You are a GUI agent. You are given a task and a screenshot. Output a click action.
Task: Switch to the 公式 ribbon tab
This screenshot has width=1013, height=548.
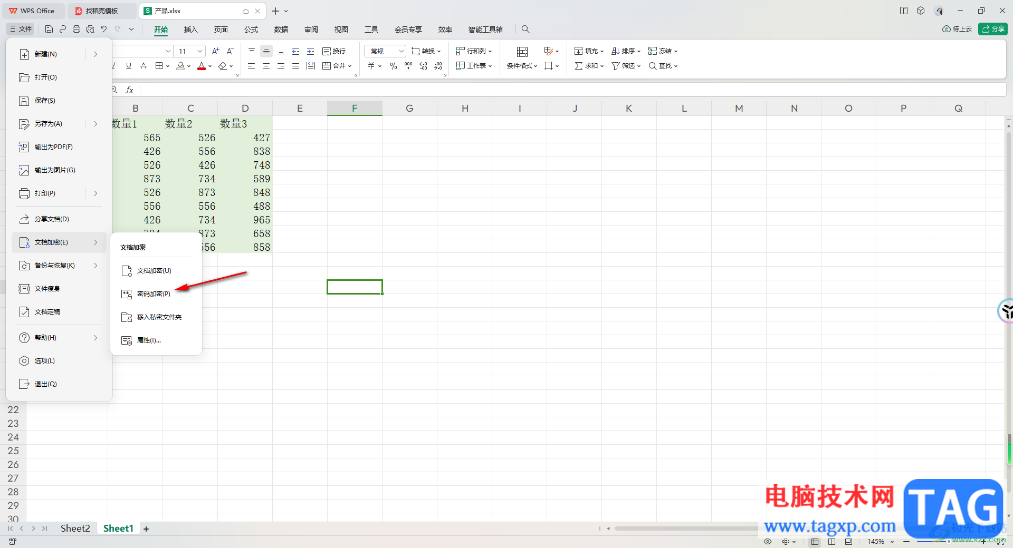pos(251,30)
